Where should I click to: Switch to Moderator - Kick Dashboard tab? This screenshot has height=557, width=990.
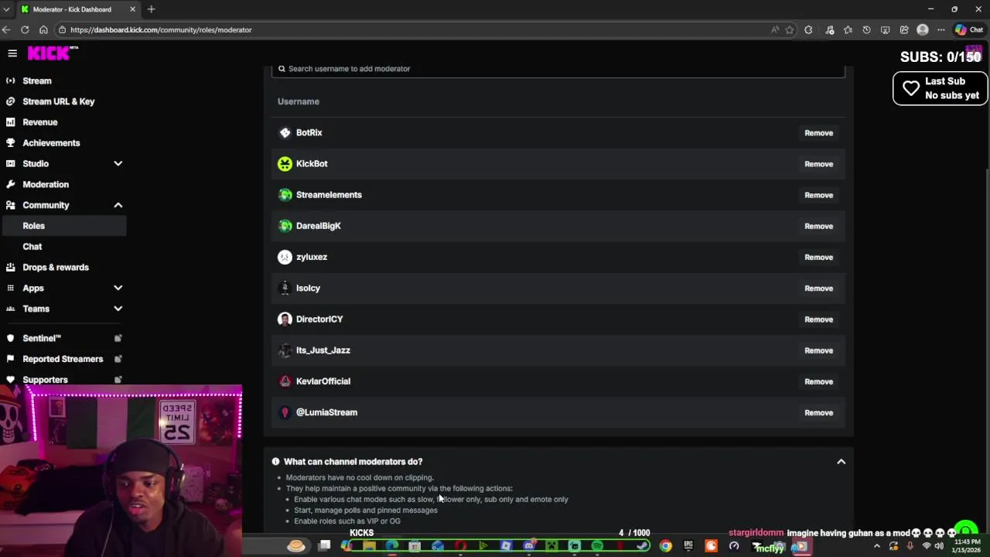pyautogui.click(x=77, y=9)
